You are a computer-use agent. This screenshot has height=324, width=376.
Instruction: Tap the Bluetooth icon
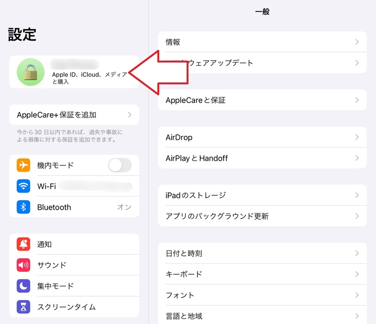pos(23,207)
